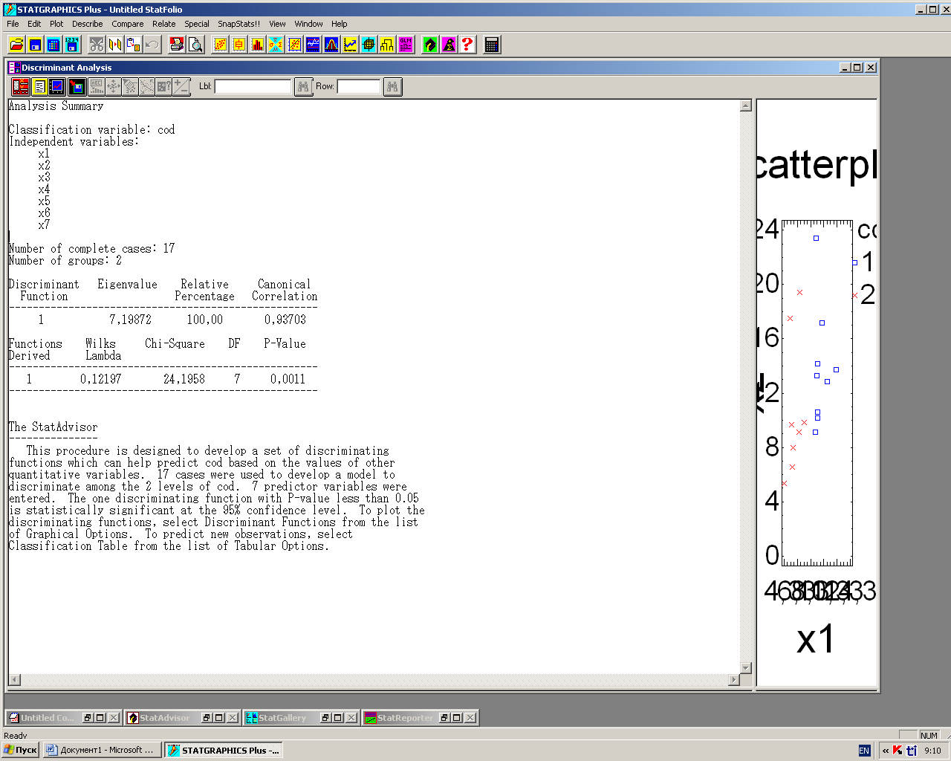The image size is (951, 761).
Task: Click the Save Results icon
Action: [x=77, y=87]
